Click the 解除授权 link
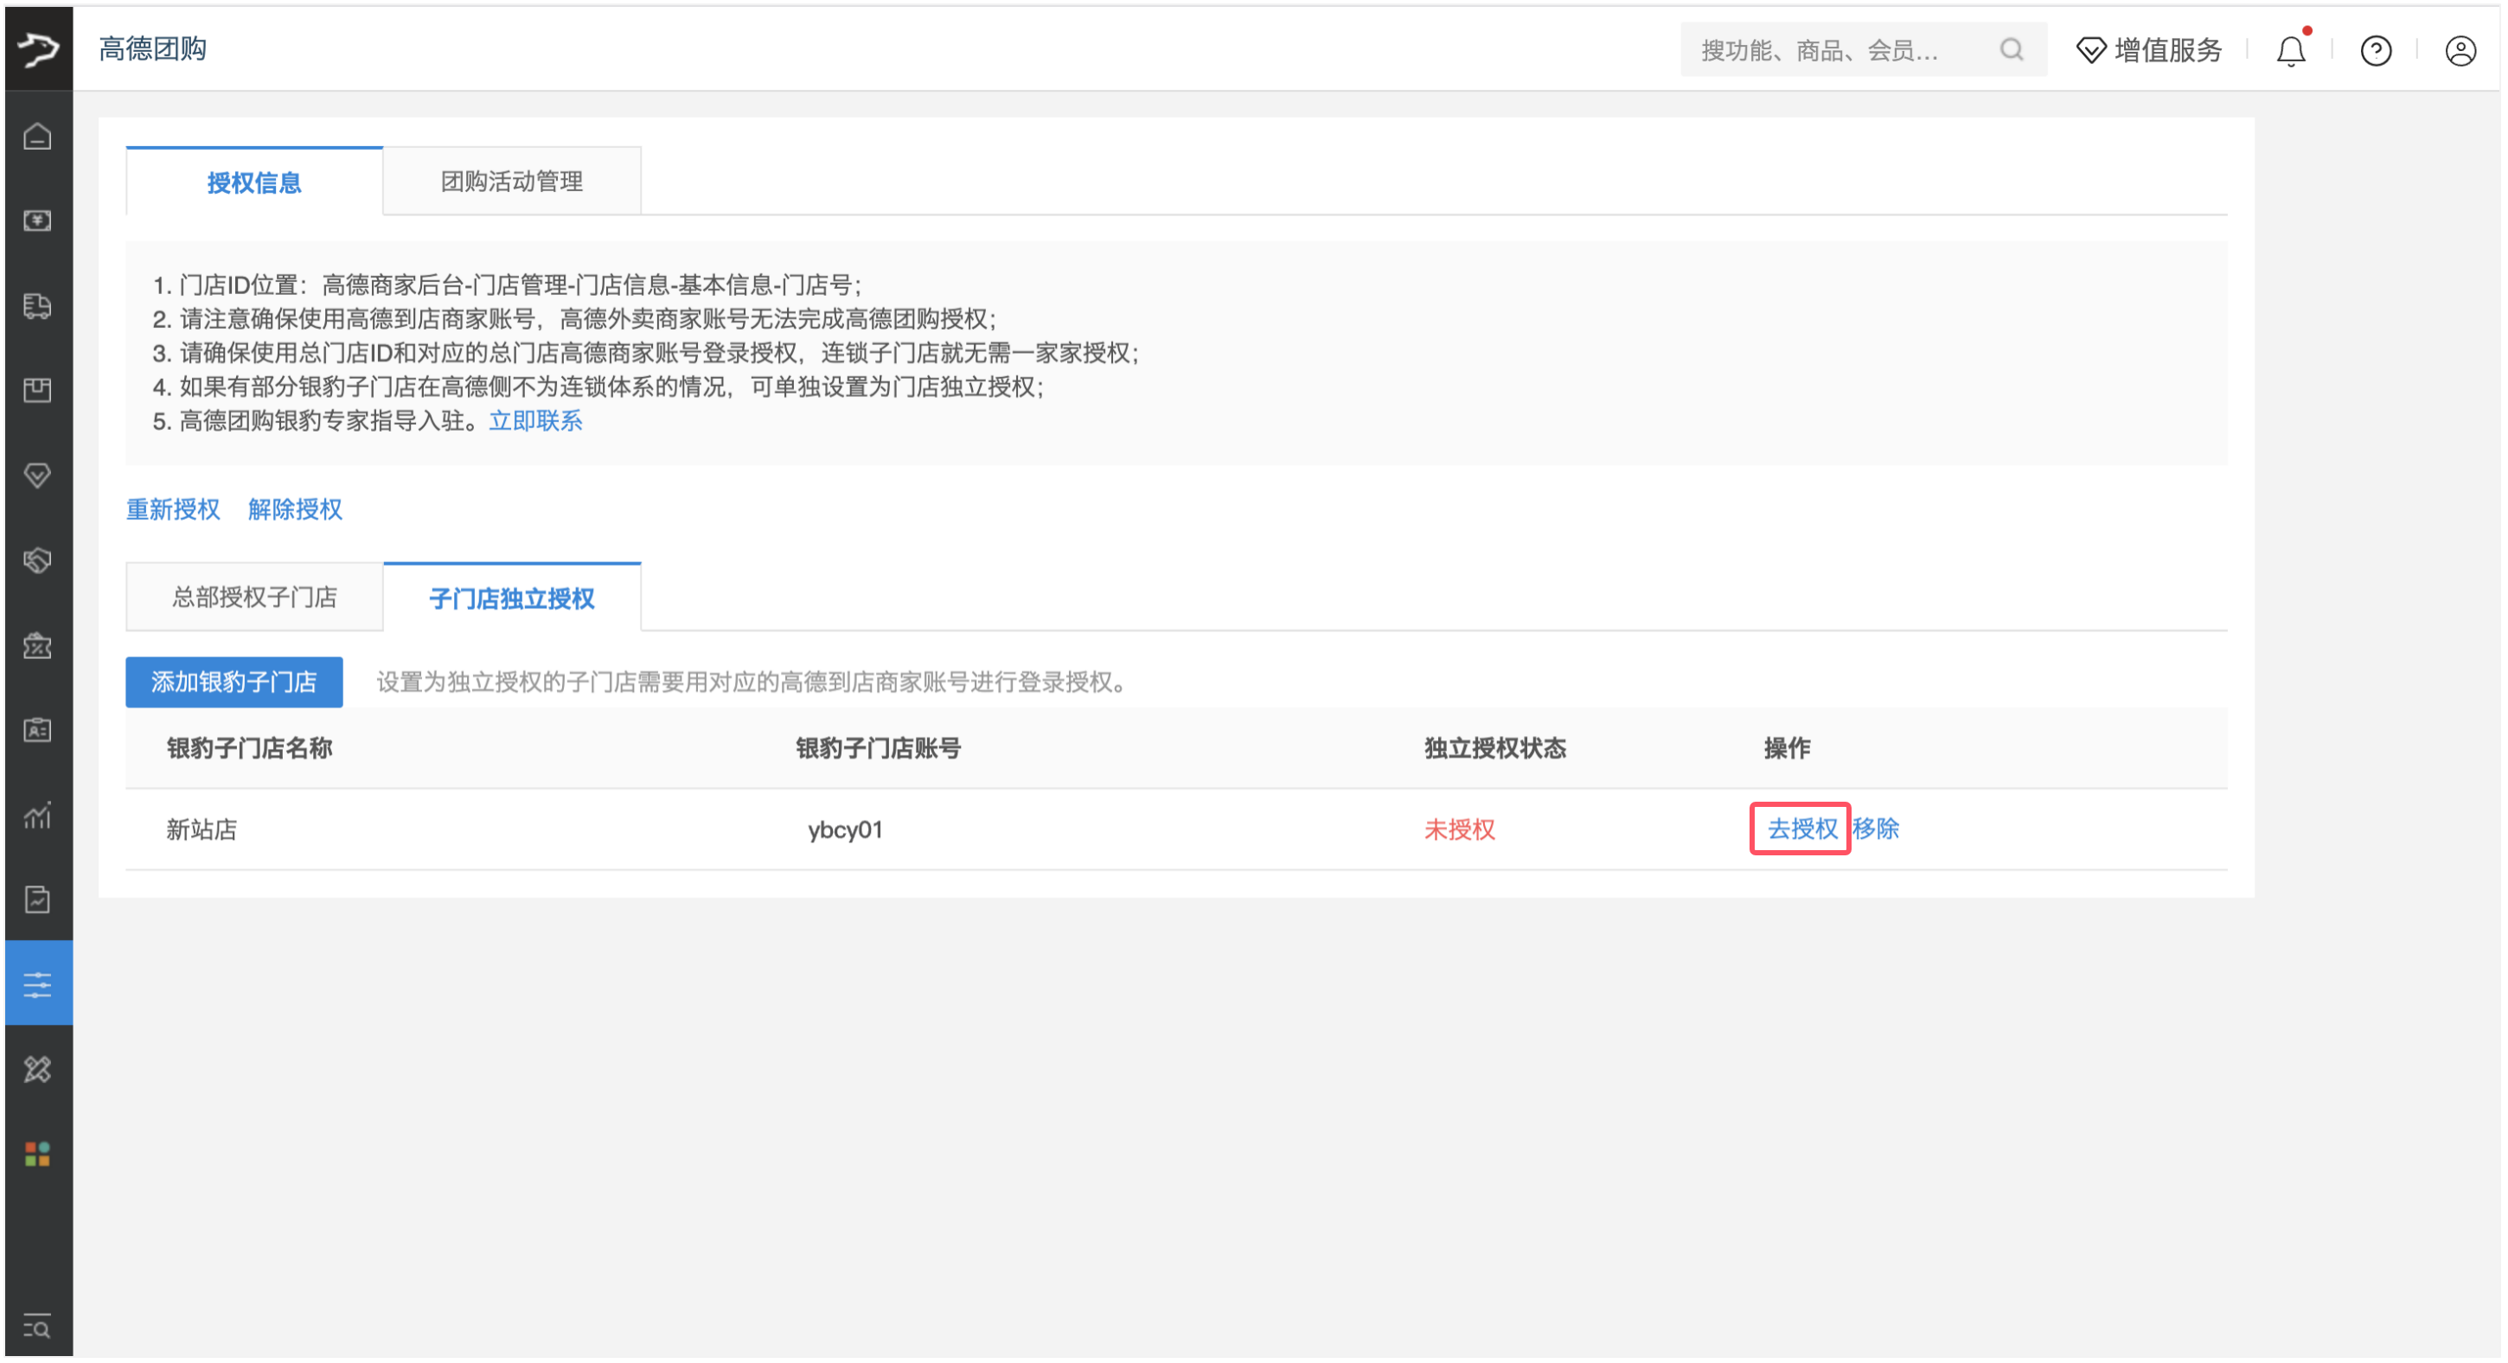Screen dimensions: 2508x1363 pos(295,510)
